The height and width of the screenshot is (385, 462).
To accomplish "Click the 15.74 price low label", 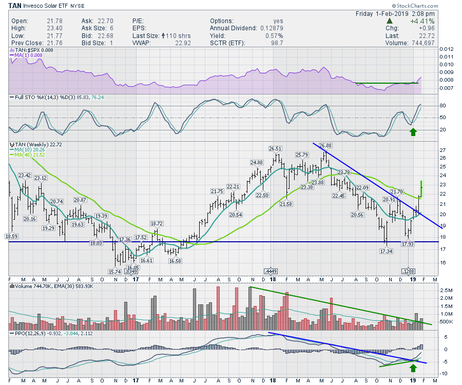I will pyautogui.click(x=114, y=272).
